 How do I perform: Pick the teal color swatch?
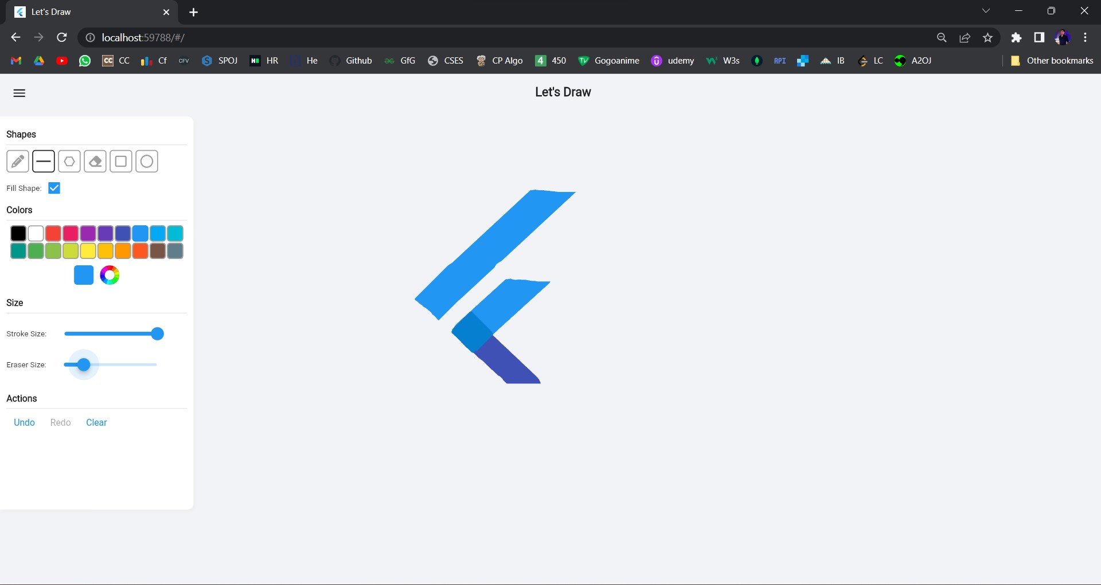pos(18,251)
